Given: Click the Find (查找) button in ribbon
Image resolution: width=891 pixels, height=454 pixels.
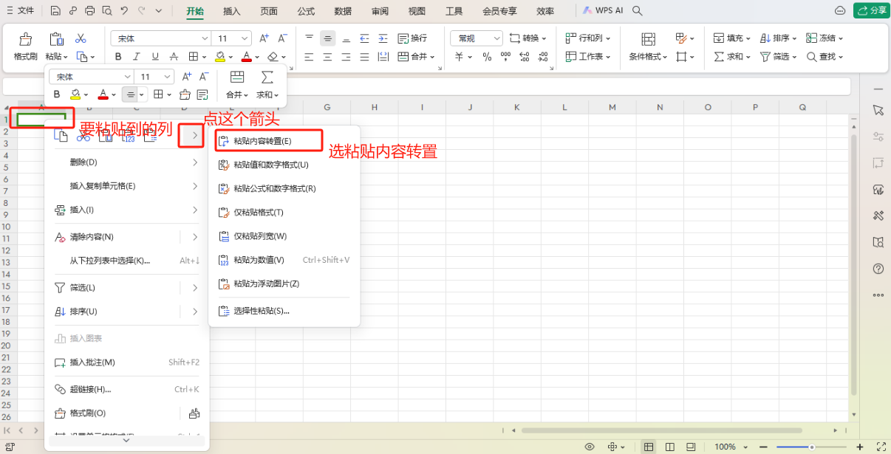Looking at the screenshot, I should [825, 57].
